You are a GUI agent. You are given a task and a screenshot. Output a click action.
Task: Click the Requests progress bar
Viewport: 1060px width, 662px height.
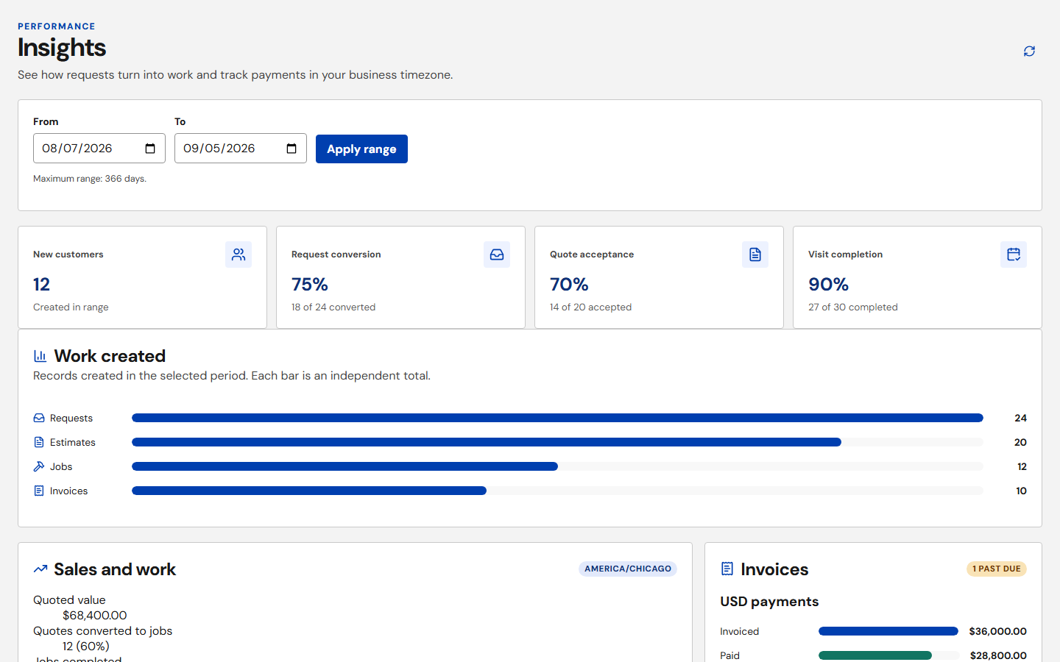(x=557, y=418)
